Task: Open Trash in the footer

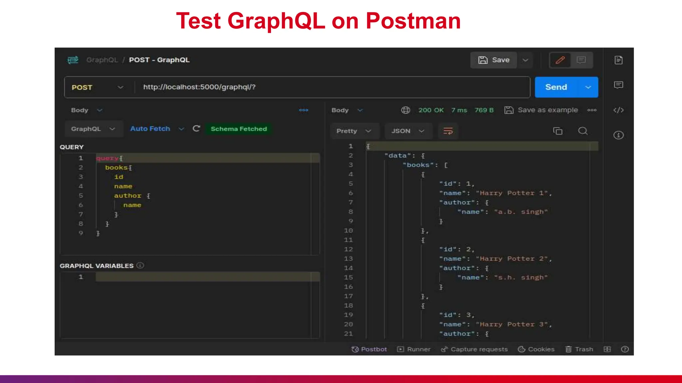Action: tap(579, 349)
